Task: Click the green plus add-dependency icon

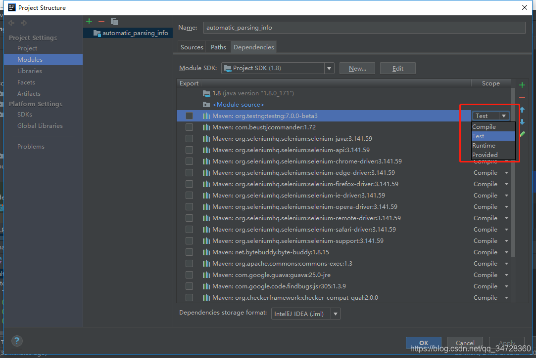Action: click(522, 85)
